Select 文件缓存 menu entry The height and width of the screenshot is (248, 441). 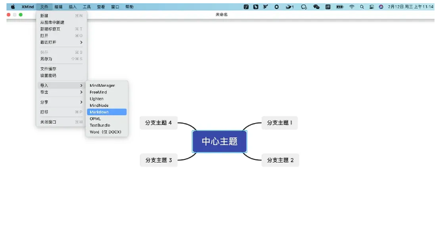point(62,69)
